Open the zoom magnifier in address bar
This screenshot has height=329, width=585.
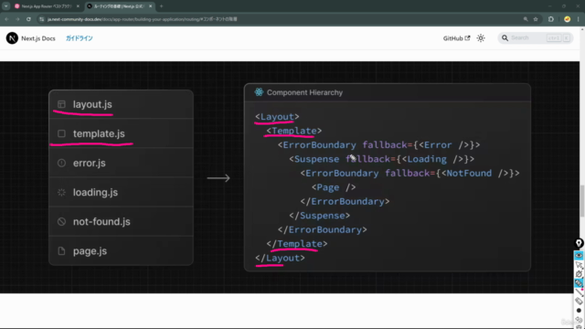(526, 19)
